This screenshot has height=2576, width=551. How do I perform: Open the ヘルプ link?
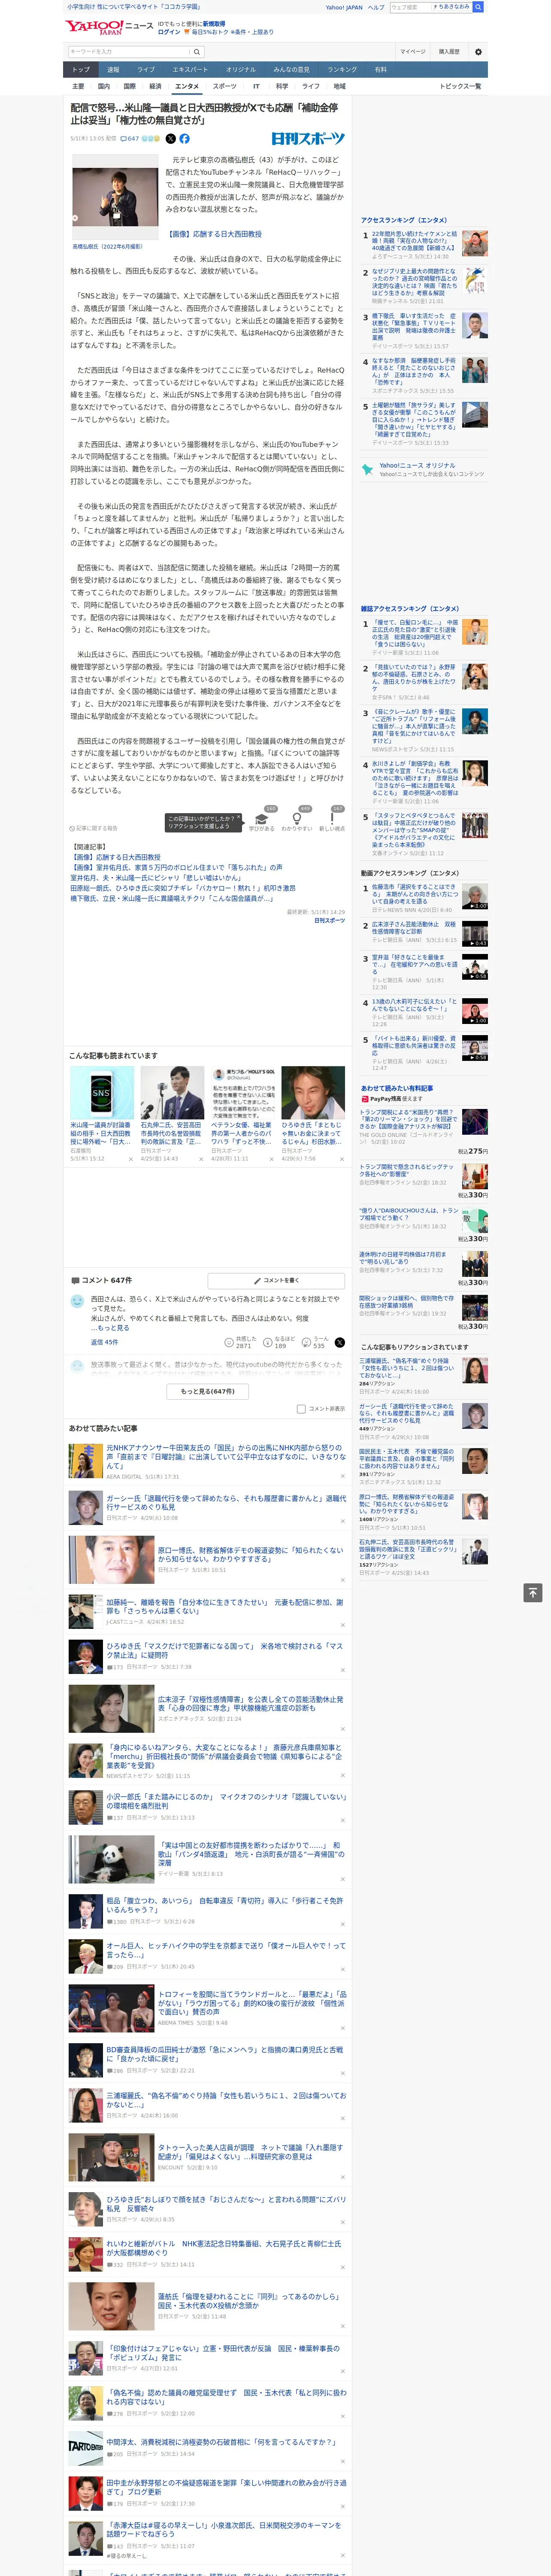376,7
